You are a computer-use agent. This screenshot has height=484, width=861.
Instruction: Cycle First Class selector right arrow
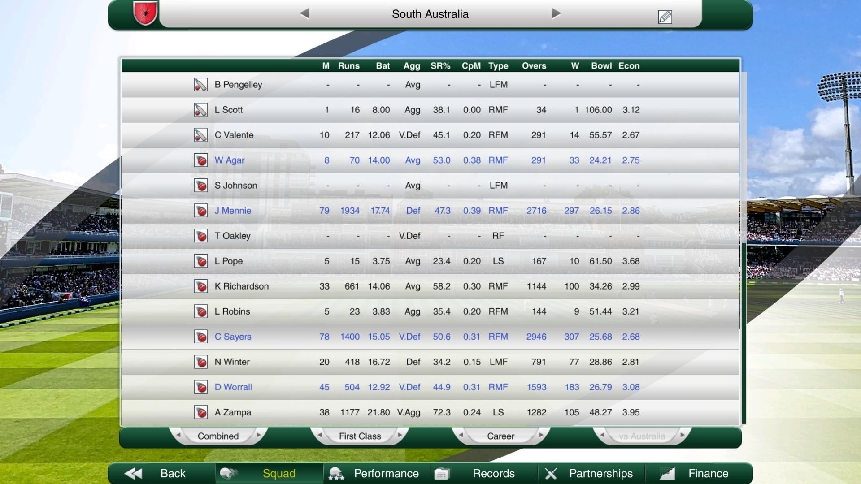click(400, 435)
